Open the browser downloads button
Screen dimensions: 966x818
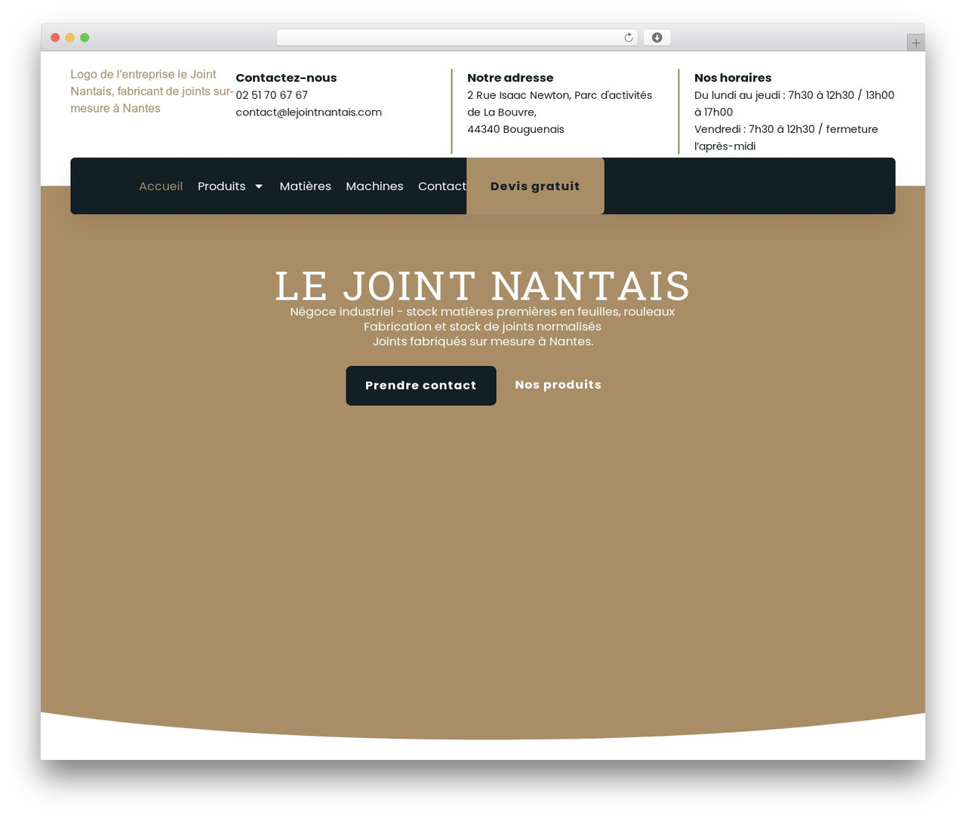point(657,38)
